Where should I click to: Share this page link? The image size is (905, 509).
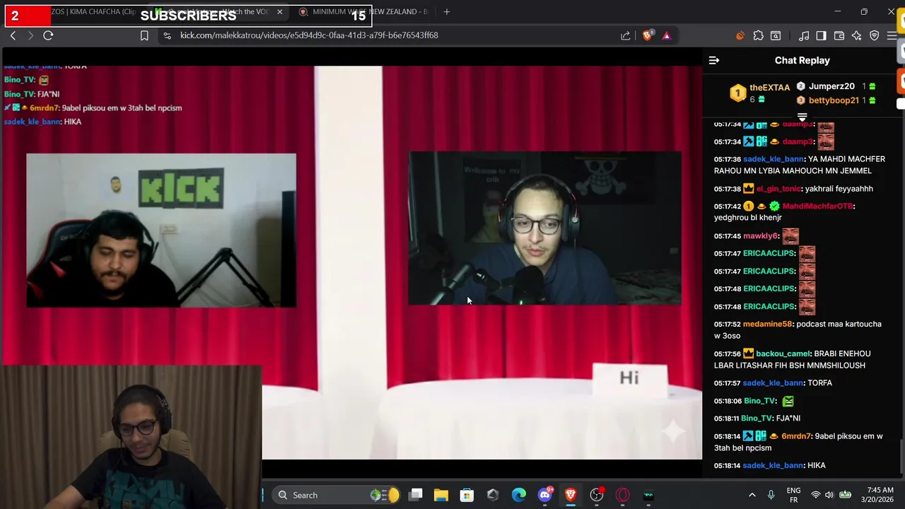(626, 35)
